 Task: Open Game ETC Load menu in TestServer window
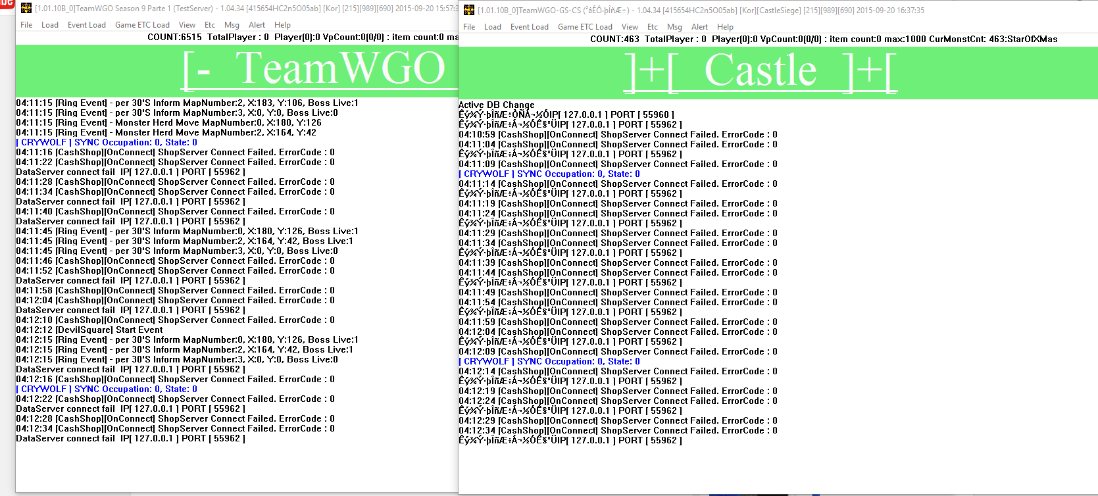[142, 25]
